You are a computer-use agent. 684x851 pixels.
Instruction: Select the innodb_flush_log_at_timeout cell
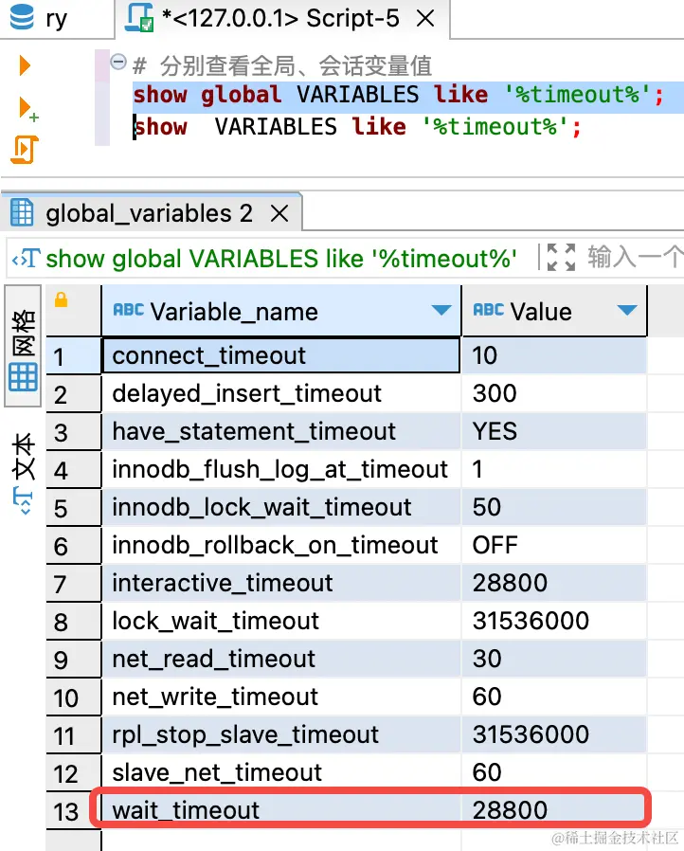[x=281, y=469]
